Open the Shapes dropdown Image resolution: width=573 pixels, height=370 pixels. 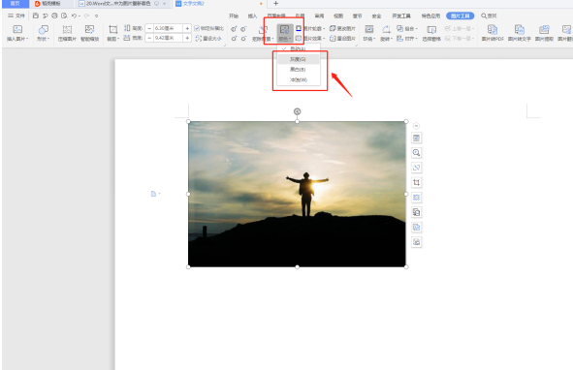pyautogui.click(x=43, y=33)
